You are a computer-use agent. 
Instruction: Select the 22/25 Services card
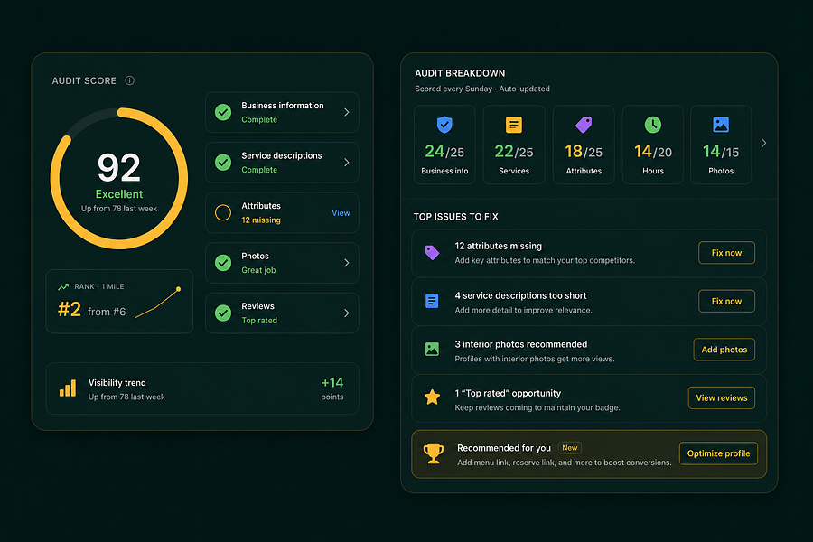point(514,145)
